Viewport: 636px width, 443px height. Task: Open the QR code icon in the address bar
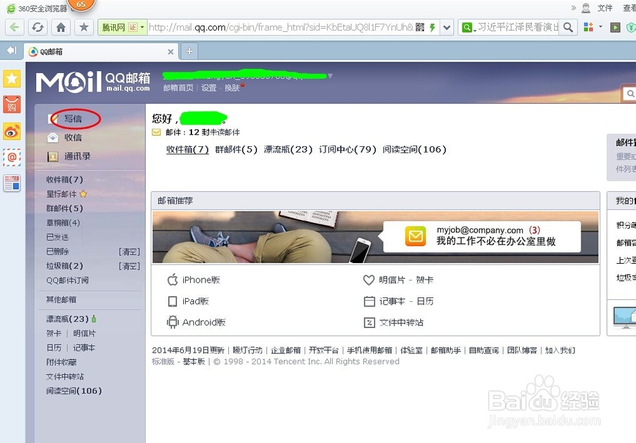point(420,27)
